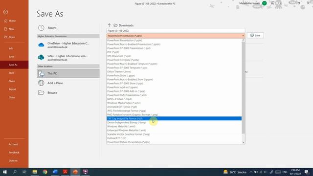Image resolution: width=313 pixels, height=176 pixels.
Task: Open Google Chrome from the taskbar
Action: click(45, 172)
